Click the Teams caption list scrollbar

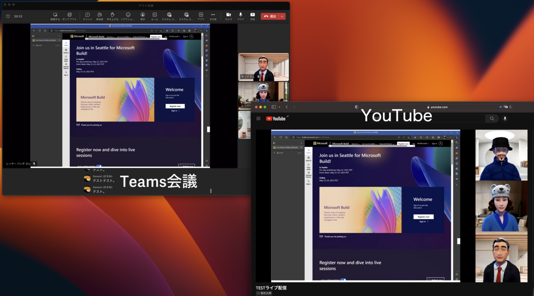click(x=210, y=191)
